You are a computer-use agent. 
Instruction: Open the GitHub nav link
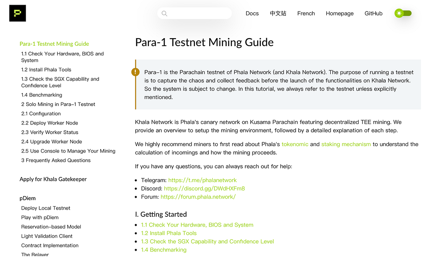tap(373, 14)
